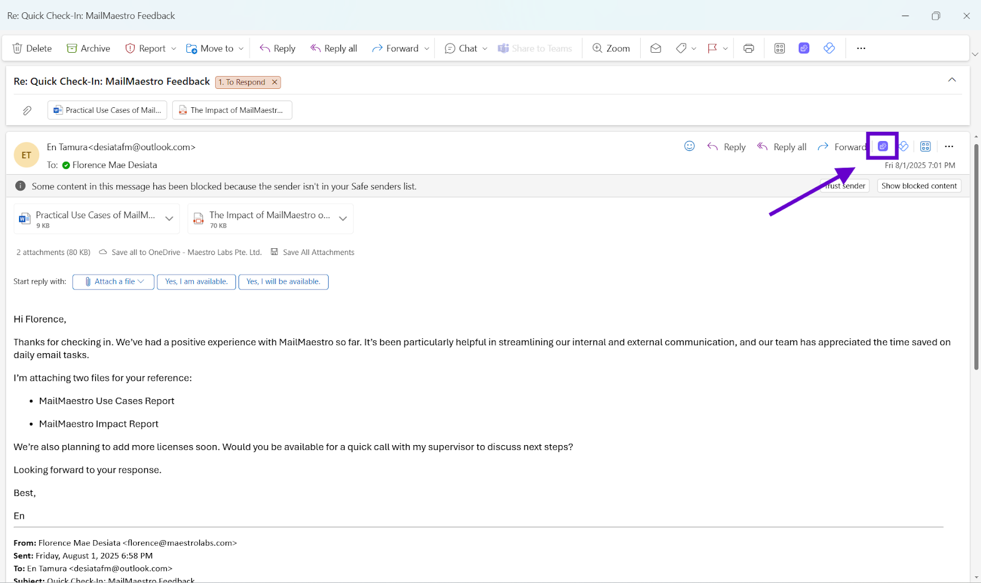Click Reply in the message header

(727, 147)
